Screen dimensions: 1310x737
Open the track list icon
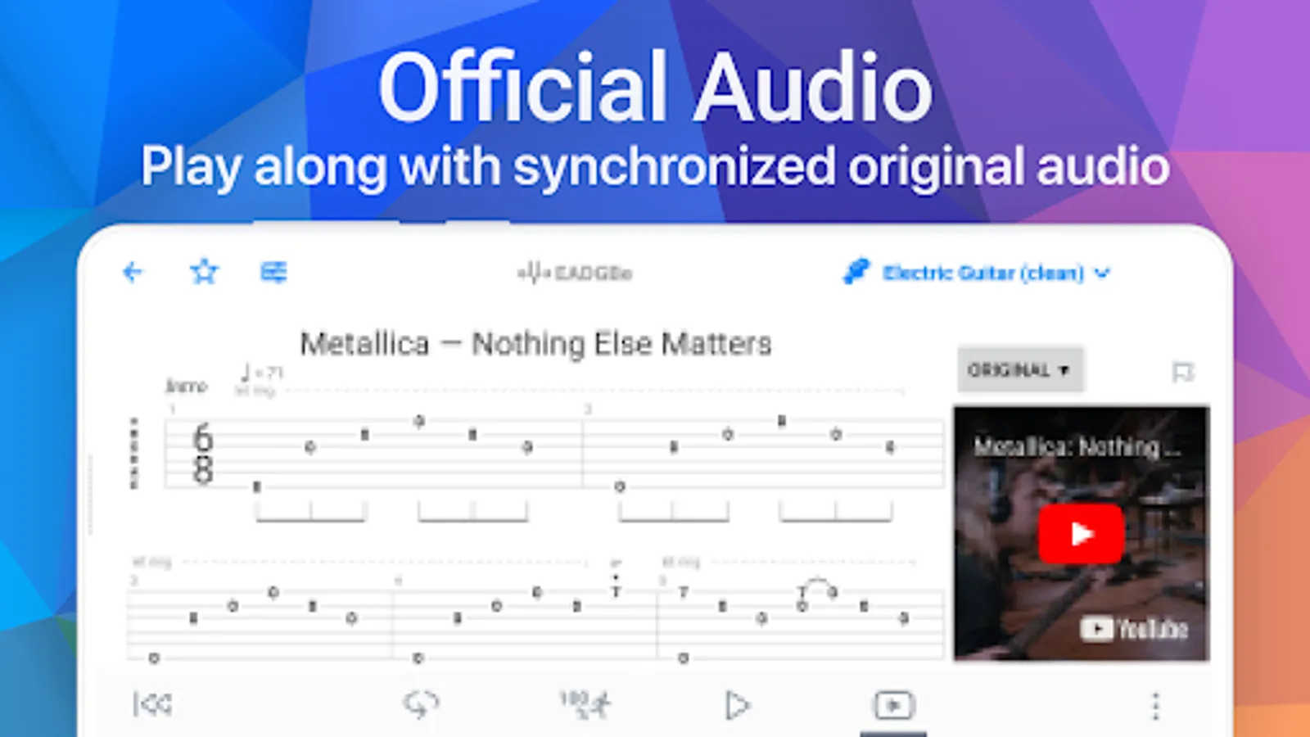(273, 271)
